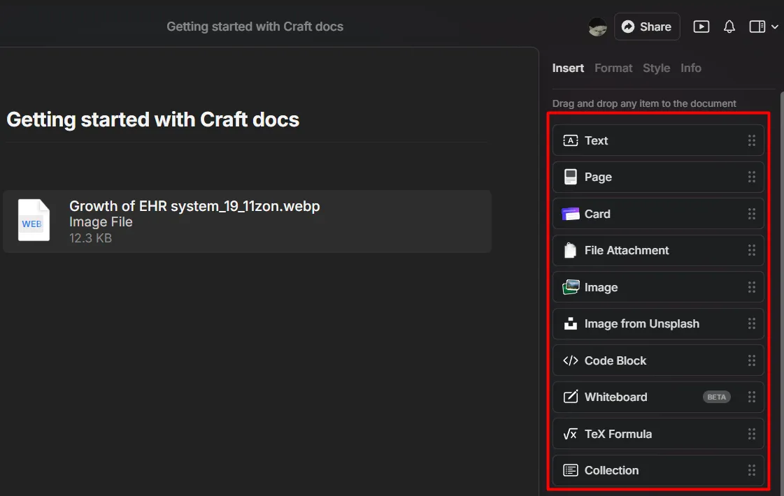Click the Share button
This screenshot has width=784, height=496.
(646, 27)
